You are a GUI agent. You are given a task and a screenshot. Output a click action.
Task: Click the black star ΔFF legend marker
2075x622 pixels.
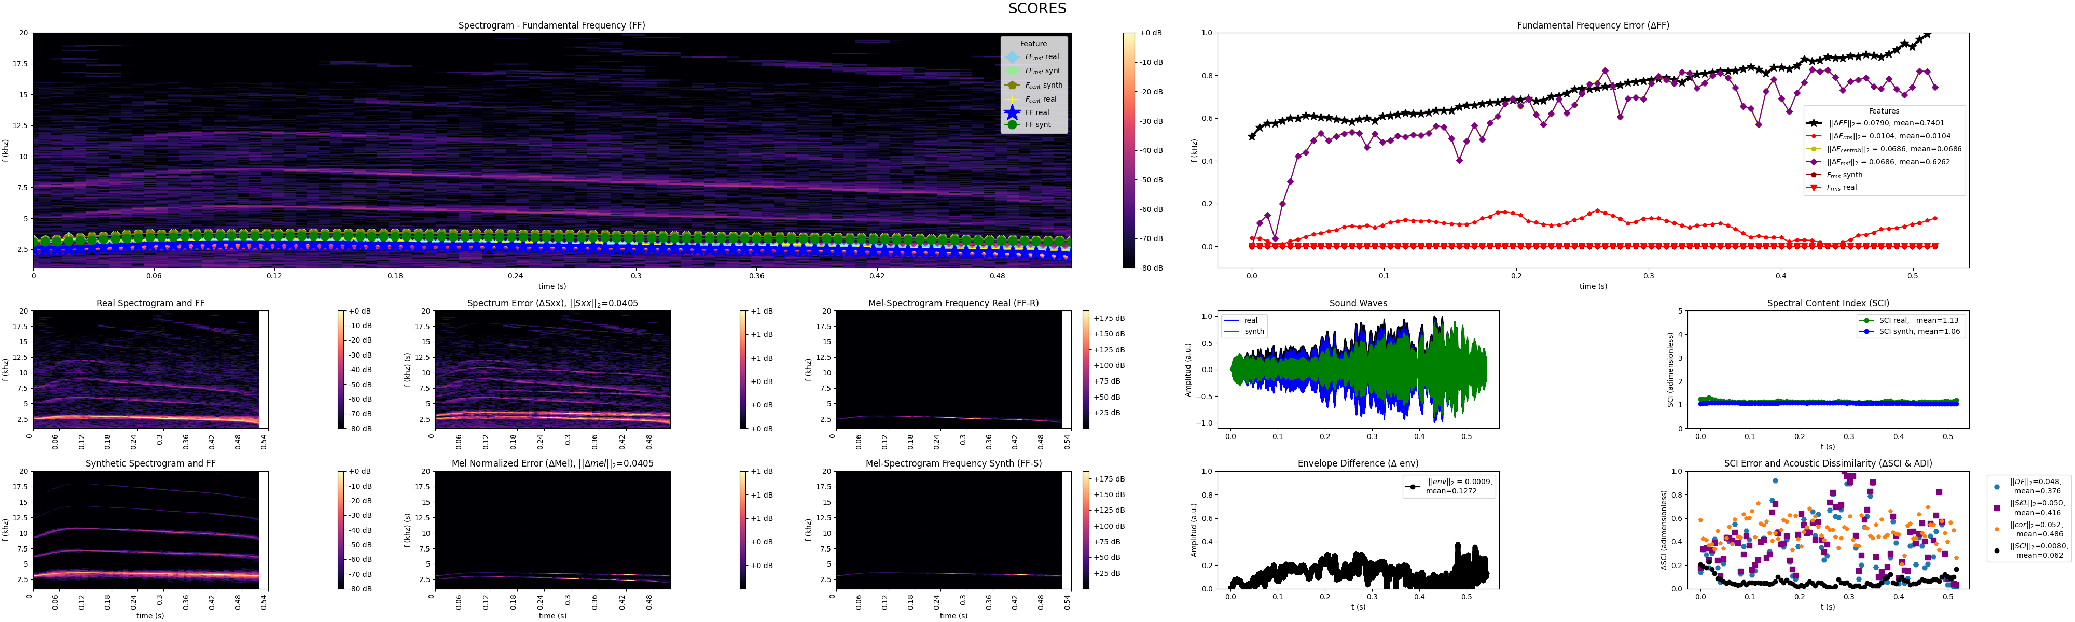[1813, 123]
